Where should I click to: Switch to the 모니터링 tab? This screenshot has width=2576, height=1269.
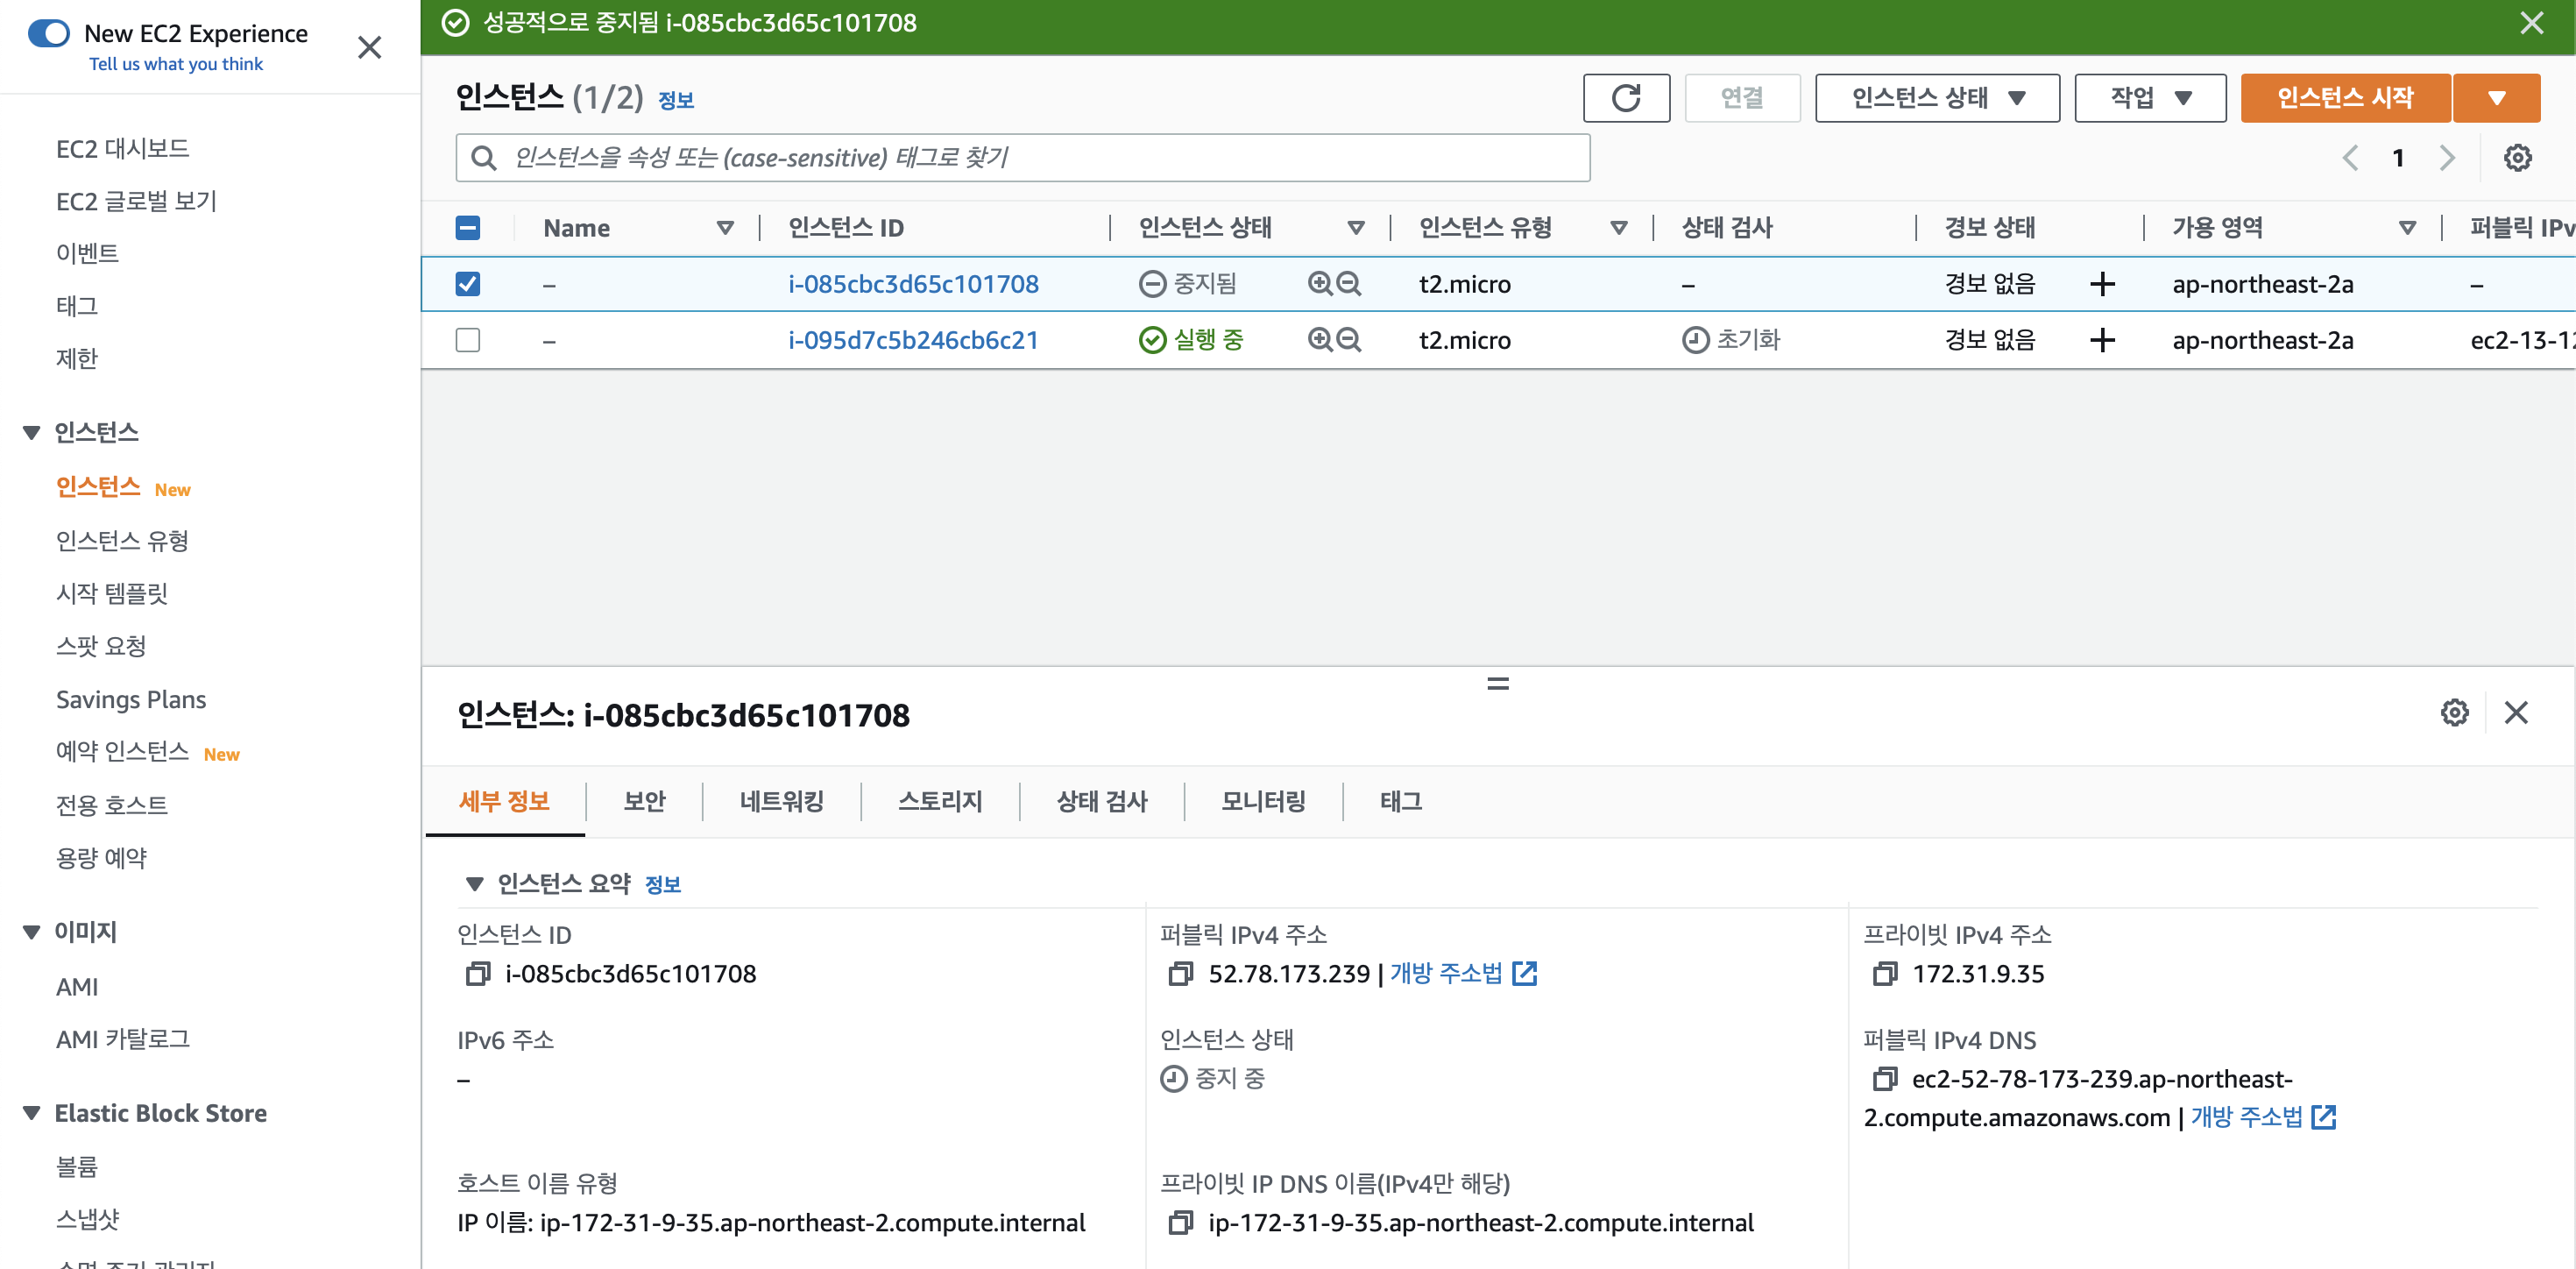[1264, 801]
